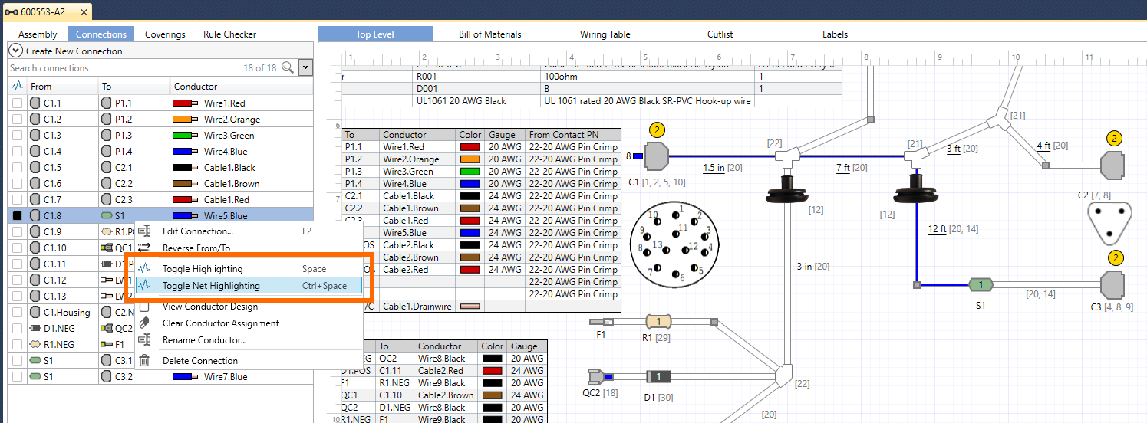Screen dimensions: 1147x423
Task: Click yellow balloon 2 above C2
Action: coord(1116,139)
